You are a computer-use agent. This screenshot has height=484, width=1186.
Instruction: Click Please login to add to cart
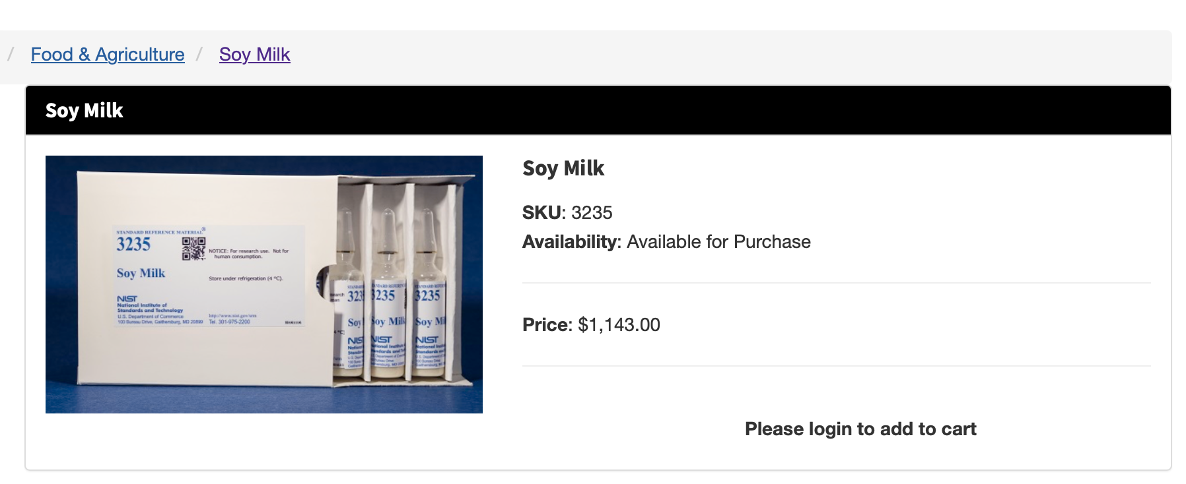point(860,429)
